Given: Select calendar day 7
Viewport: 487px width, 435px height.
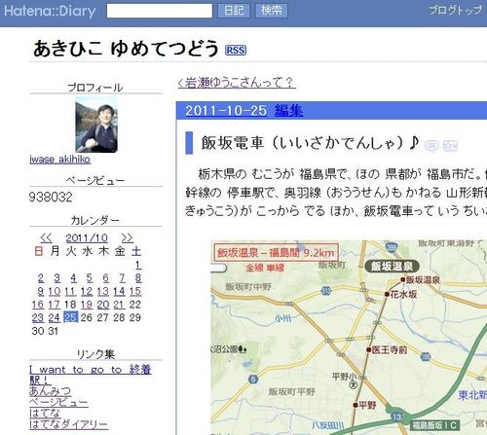Looking at the screenshot, I should (x=122, y=278).
